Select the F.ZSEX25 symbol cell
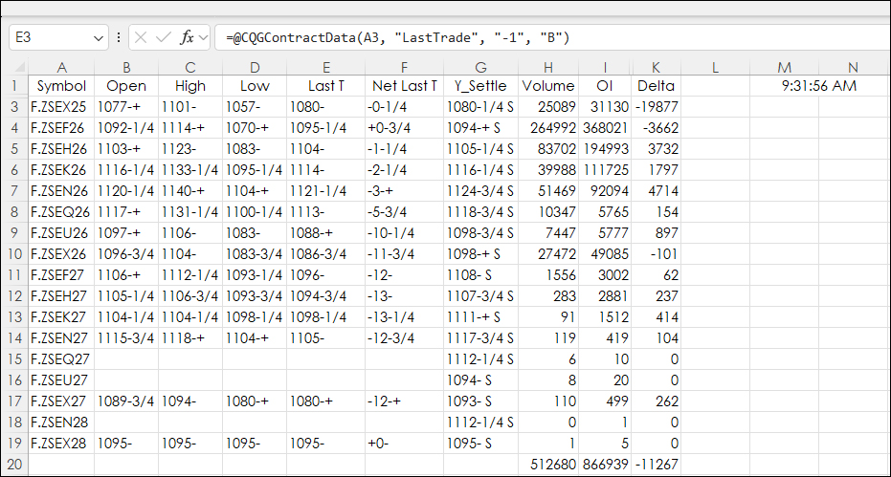891x477 pixels. coord(61,106)
